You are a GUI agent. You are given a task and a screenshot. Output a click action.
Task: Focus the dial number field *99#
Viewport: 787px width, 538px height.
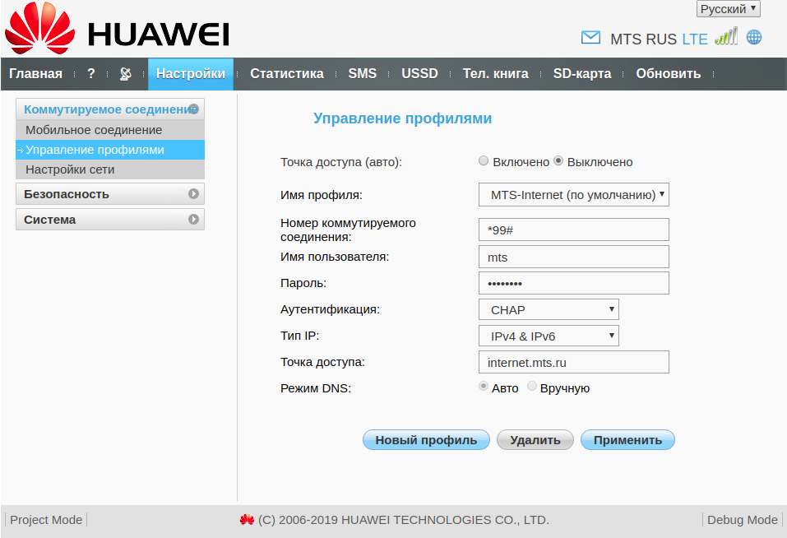(574, 230)
